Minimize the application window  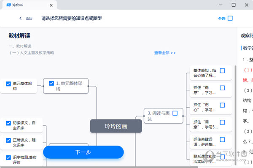click(x=221, y=5)
